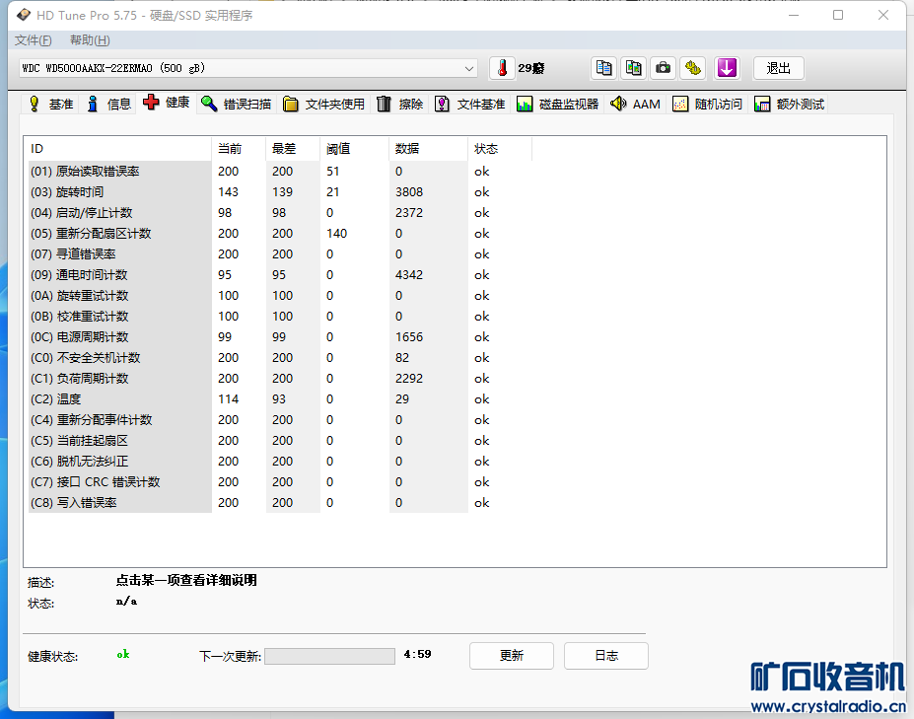The height and width of the screenshot is (719, 914).
Task: Open the 文件(F) menu
Action: pos(34,40)
